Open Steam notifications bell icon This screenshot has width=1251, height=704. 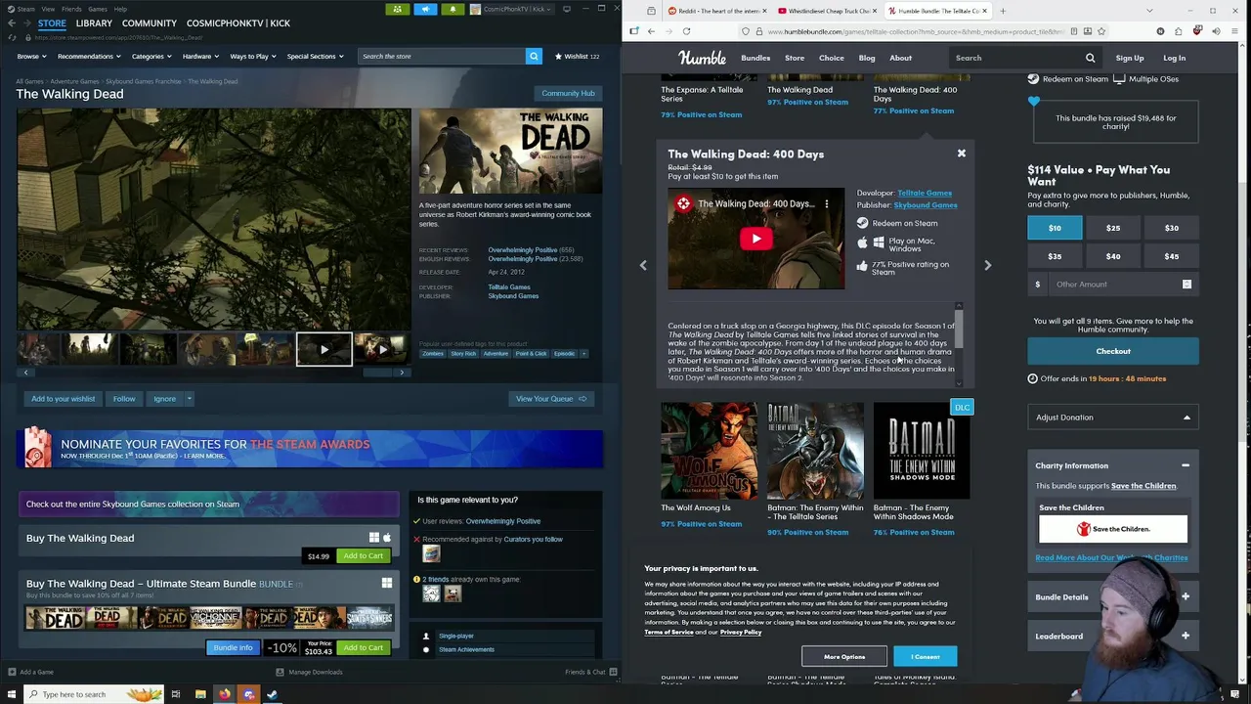(453, 9)
